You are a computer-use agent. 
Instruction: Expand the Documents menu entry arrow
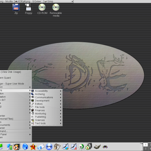(30, 125)
